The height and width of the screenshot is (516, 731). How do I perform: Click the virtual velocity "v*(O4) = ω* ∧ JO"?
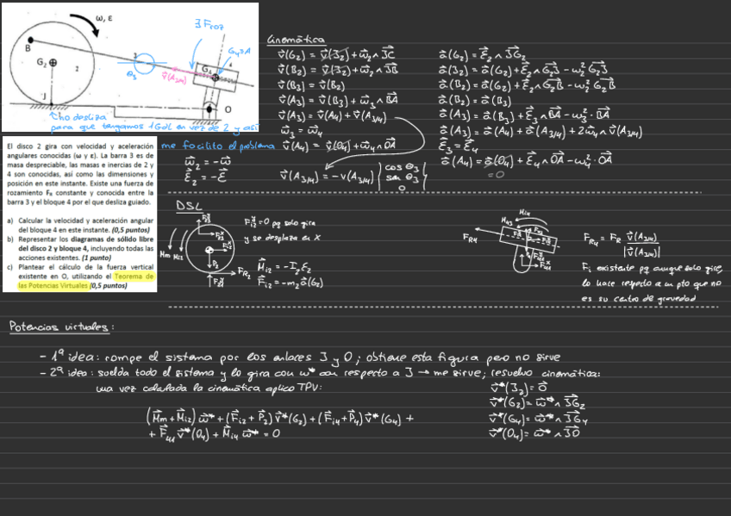(534, 434)
